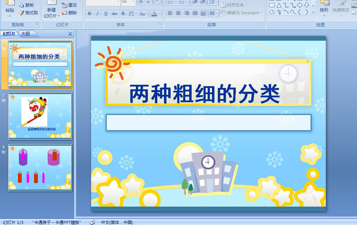Open the Paste (粘贴) dropdown arrow

(x=10, y=16)
